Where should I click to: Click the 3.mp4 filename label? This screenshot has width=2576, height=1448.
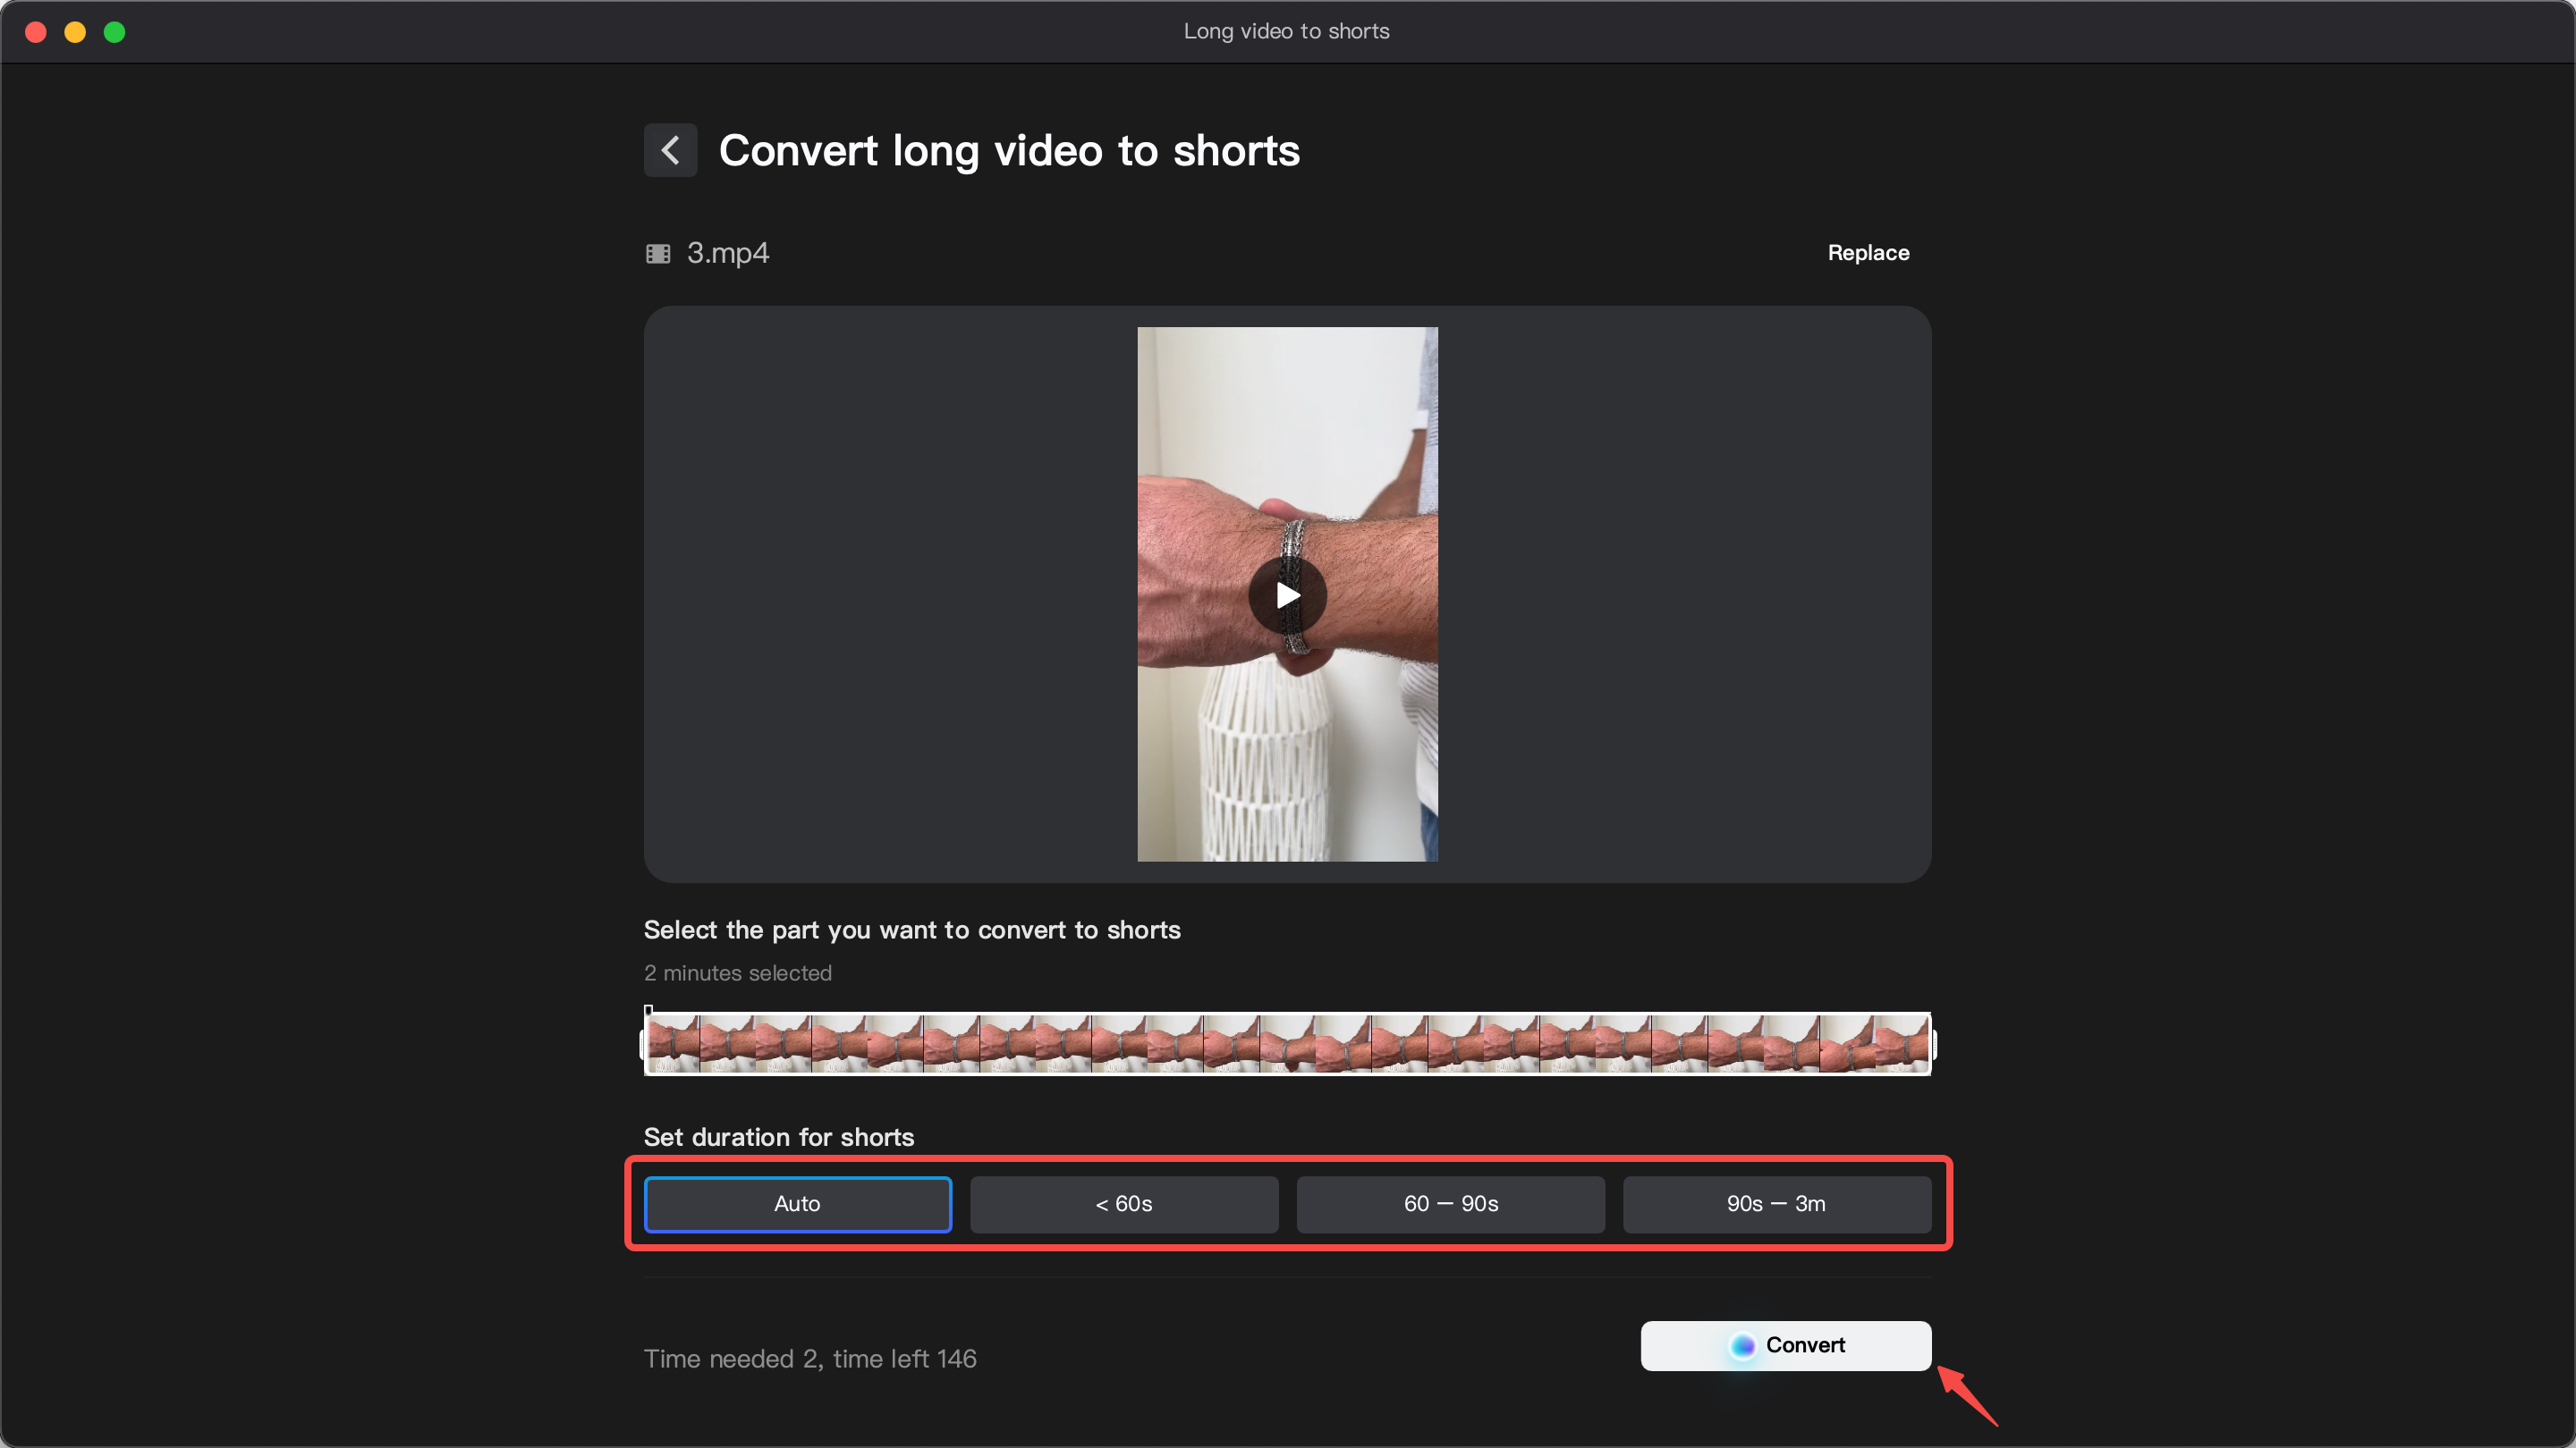727,253
